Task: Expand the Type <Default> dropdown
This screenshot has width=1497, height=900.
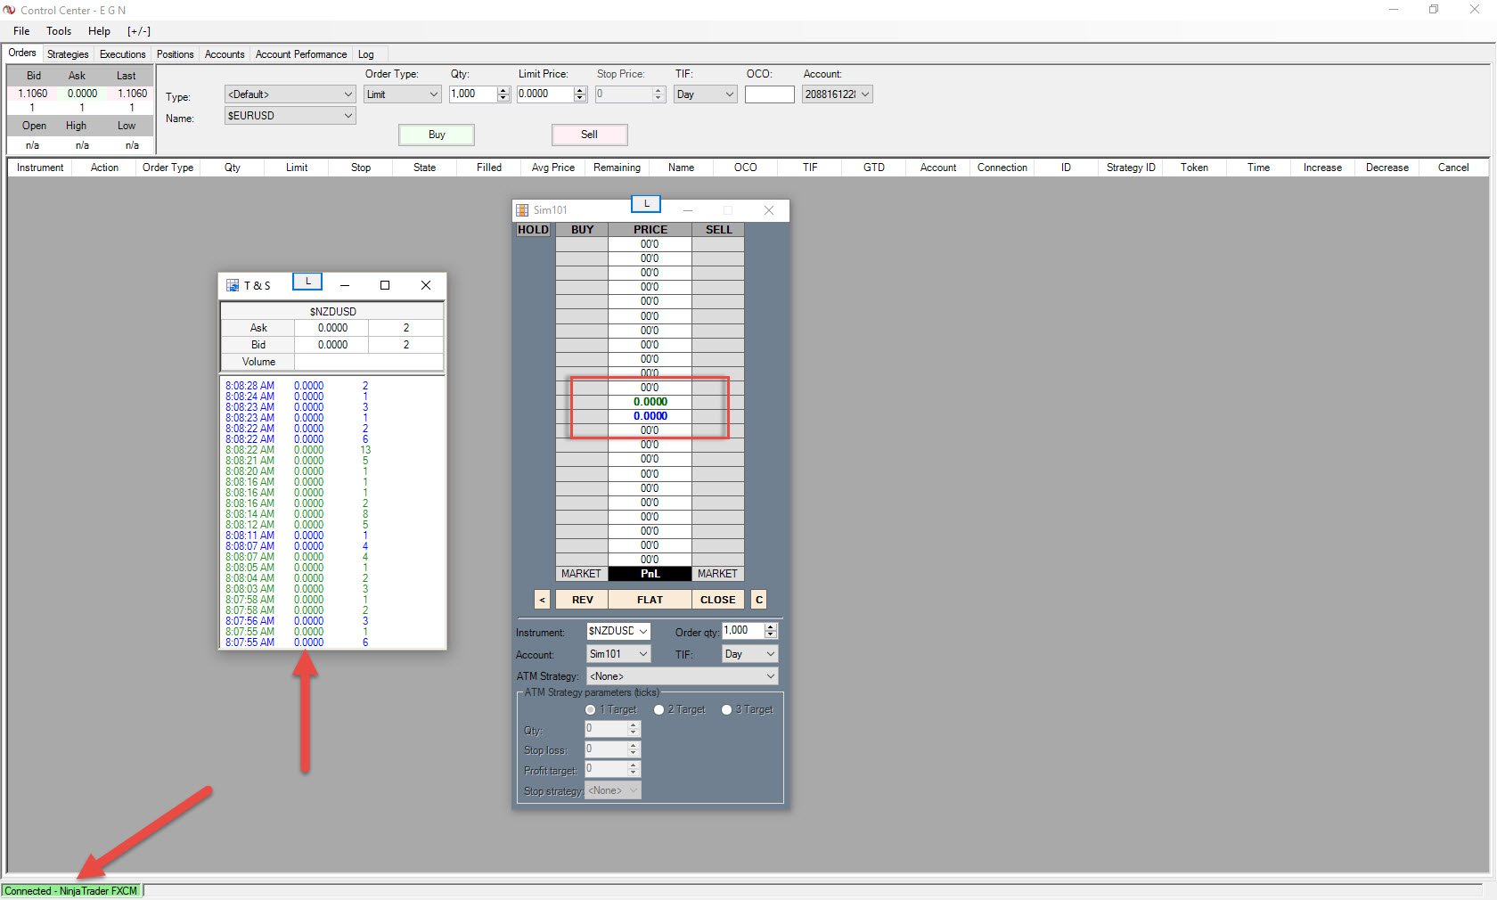Action: (290, 94)
